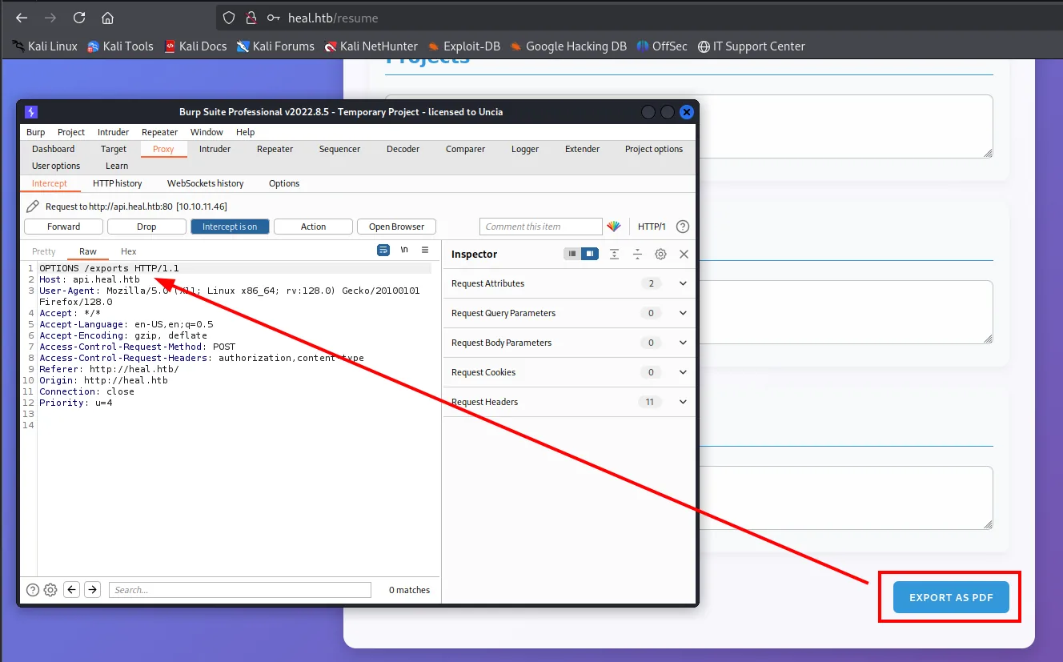The image size is (1063, 662).
Task: Toggle show non-printable characters \n
Action: (404, 250)
